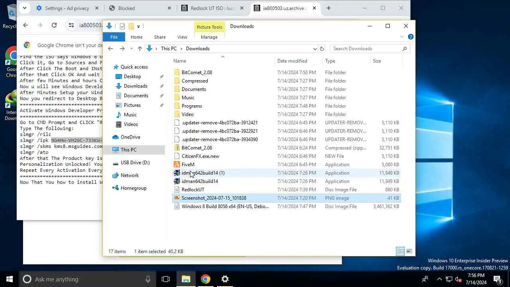510x287 pixels.
Task: Click Properties checkmark in quick access toolbar
Action: click(122, 26)
